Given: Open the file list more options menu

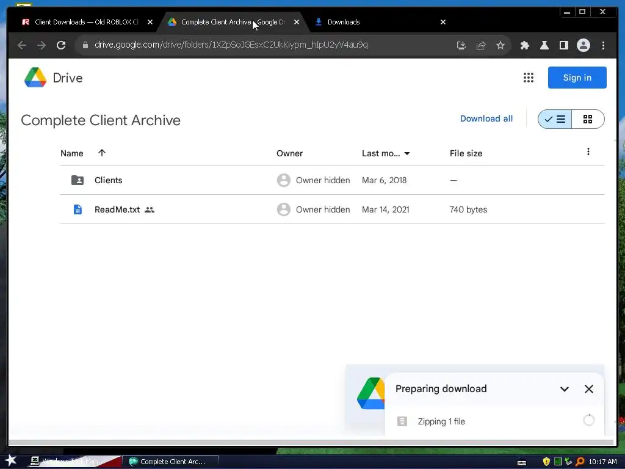Looking at the screenshot, I should pyautogui.click(x=588, y=151).
